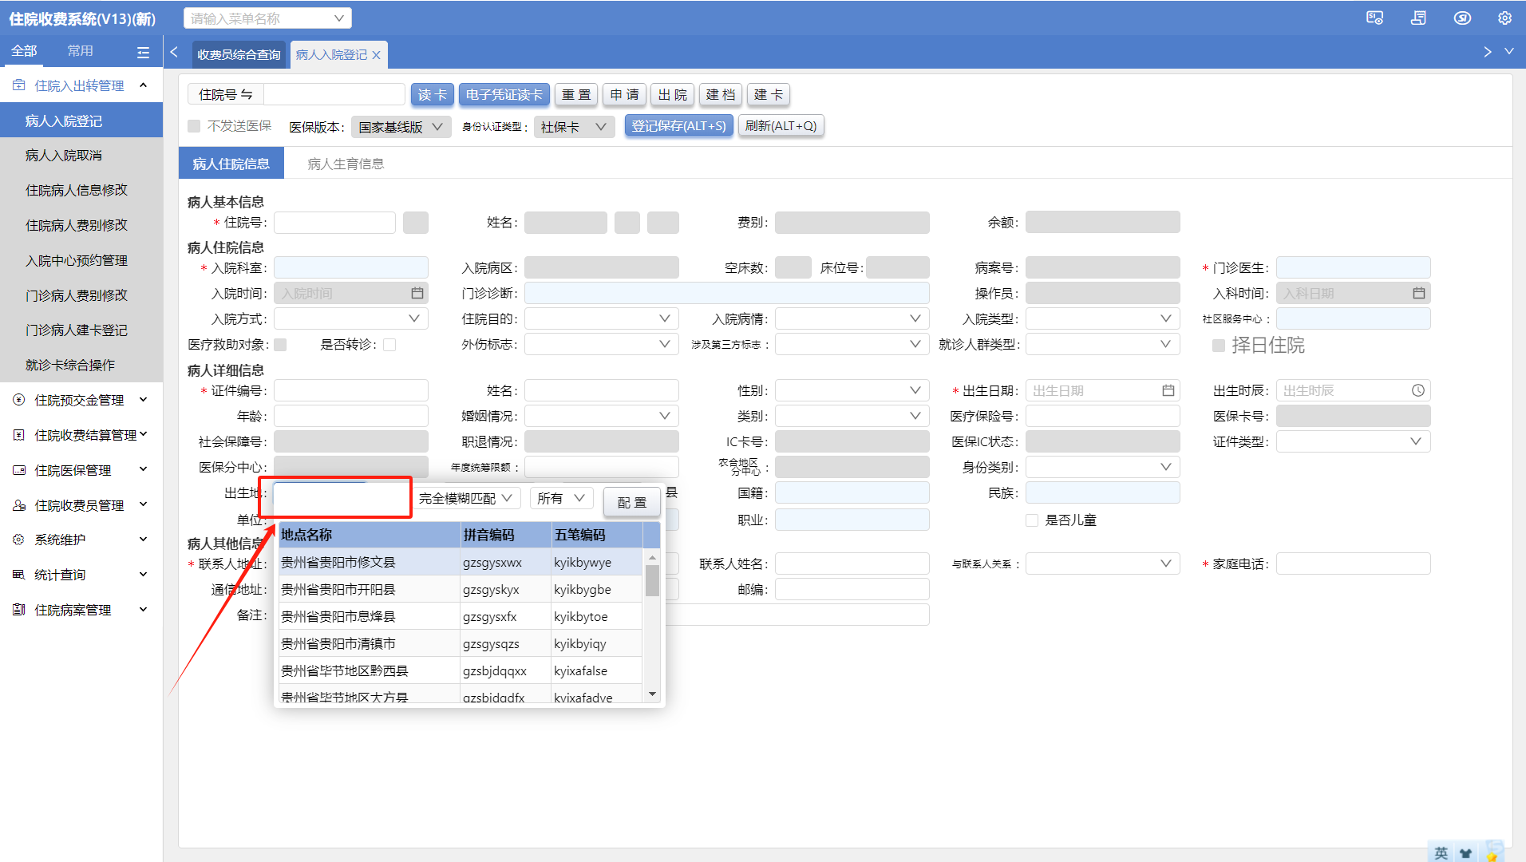Screen dimensions: 1526x862
Task: Click the 住院预交金管理 menu icon
Action: tap(19, 400)
